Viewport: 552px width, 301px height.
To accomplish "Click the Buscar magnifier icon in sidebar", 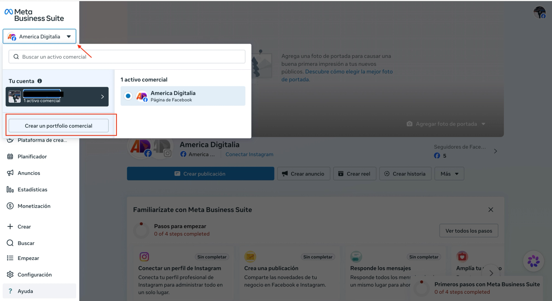I will point(10,243).
